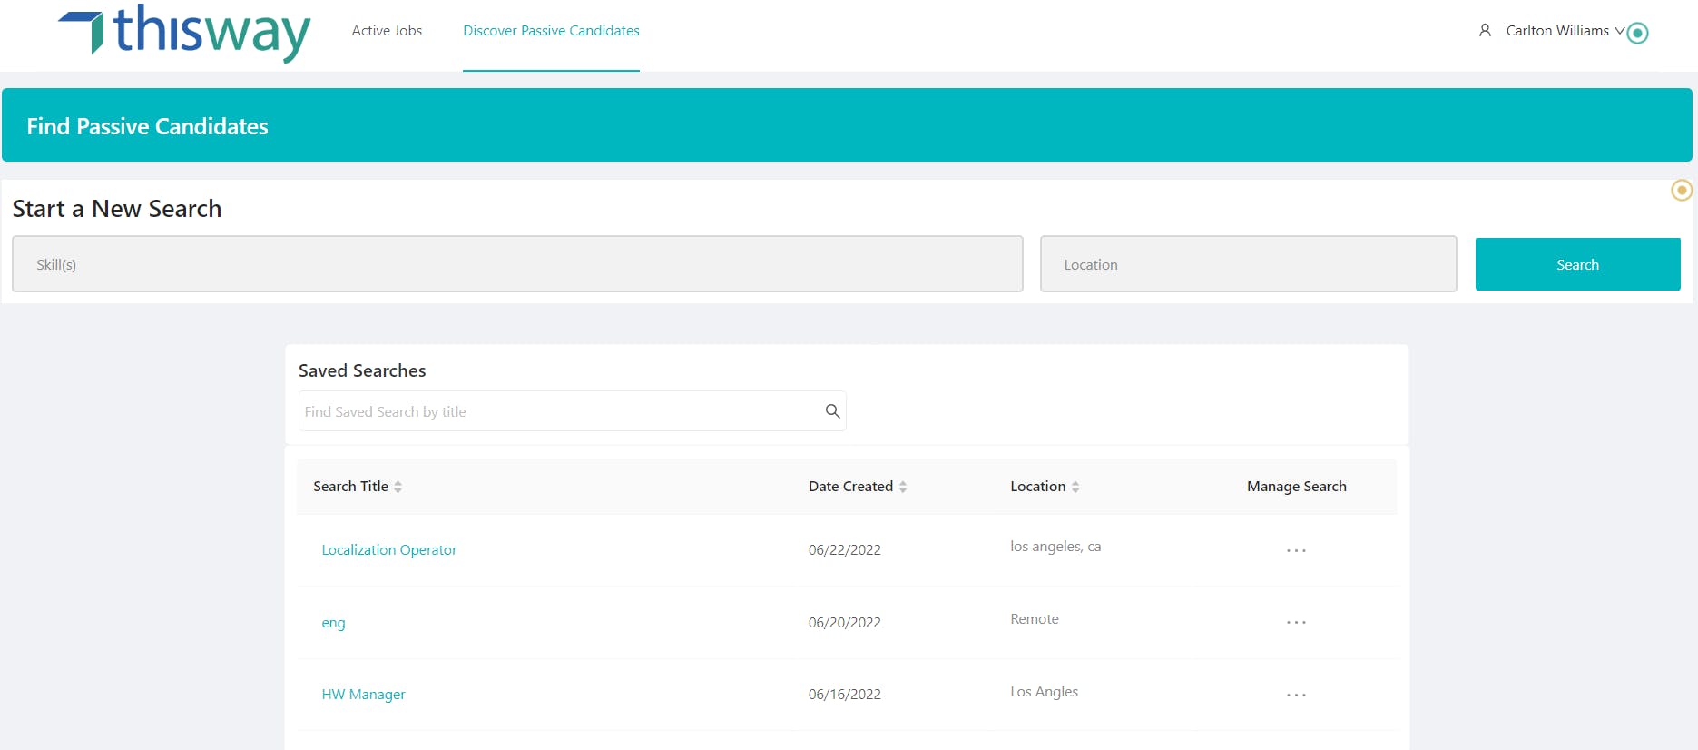Select Discover Passive Candidates tab

coord(551,31)
